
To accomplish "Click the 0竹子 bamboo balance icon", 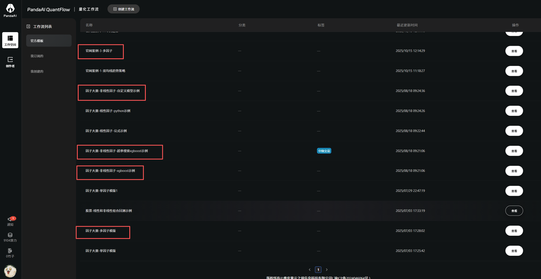I will 10,251.
